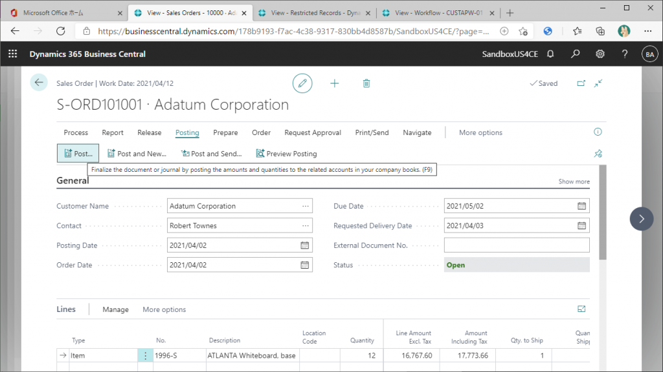
Task: Open the row options menu for line 1996-S
Action: pos(145,356)
